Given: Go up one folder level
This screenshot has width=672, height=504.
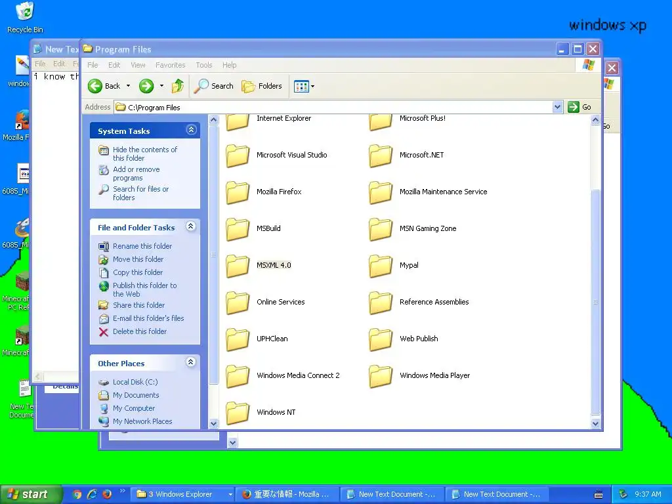Looking at the screenshot, I should pyautogui.click(x=177, y=86).
